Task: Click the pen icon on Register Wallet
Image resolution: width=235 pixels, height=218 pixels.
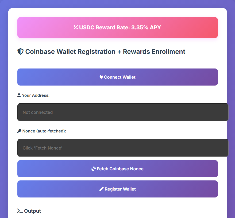Action: 102,189
